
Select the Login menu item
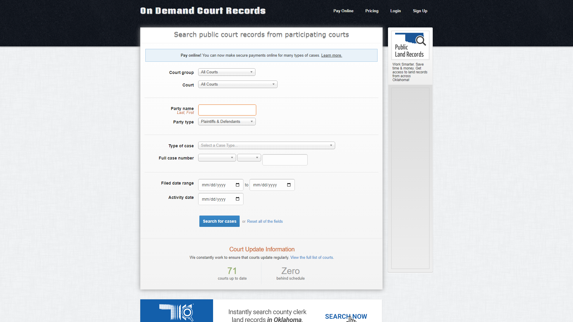coord(395,11)
